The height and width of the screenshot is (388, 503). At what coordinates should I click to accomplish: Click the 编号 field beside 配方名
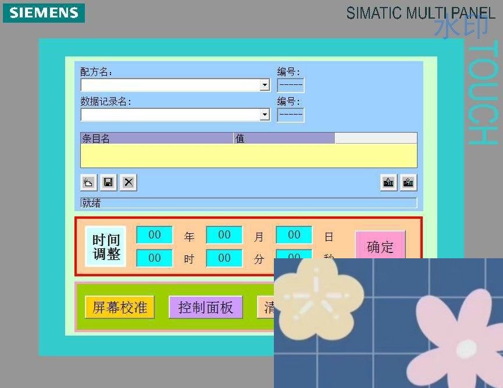click(x=291, y=86)
